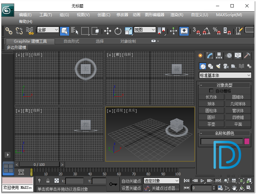This screenshot has width=256, height=194.
Task: Click the Unlink Selection icon
Action: pos(19,31)
